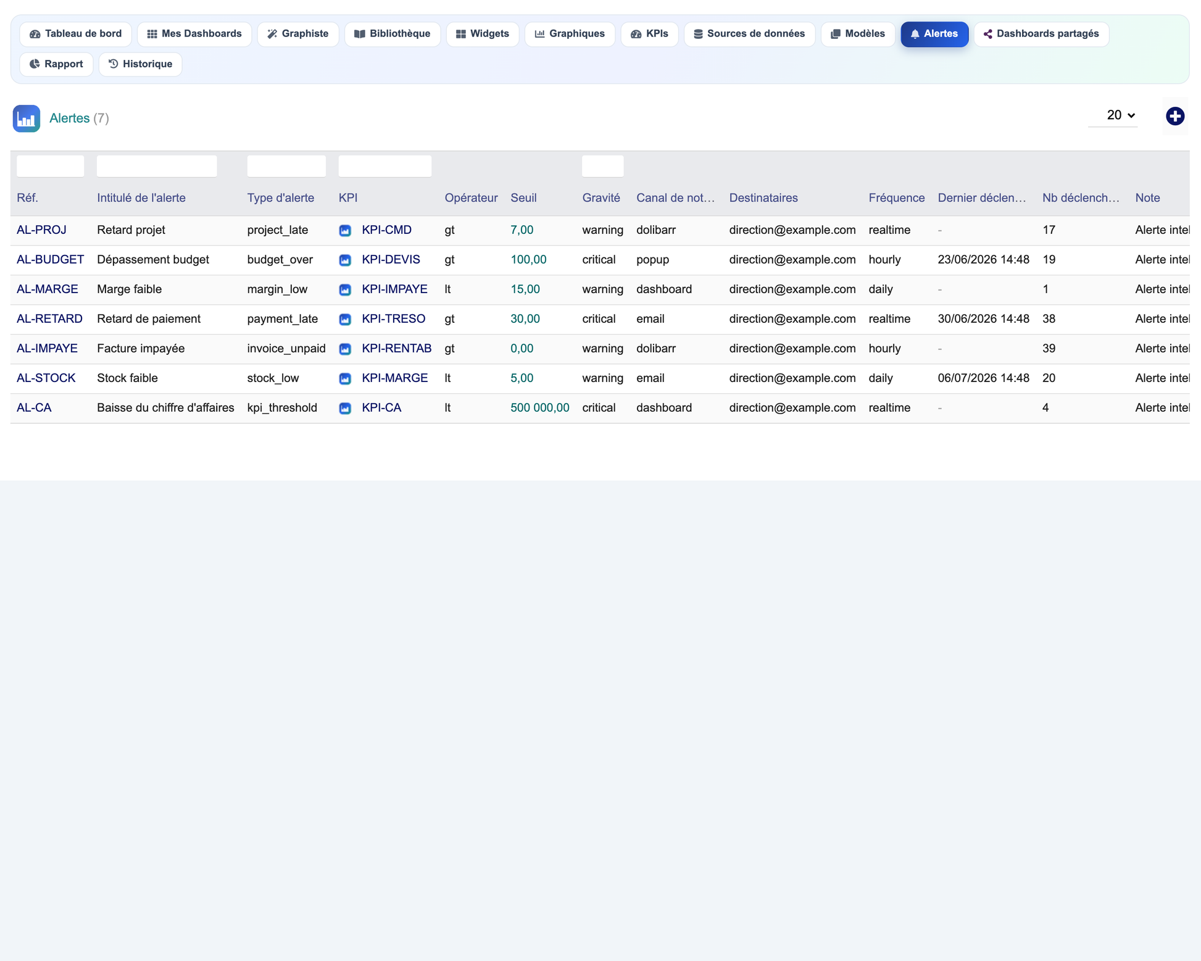The height and width of the screenshot is (961, 1201).
Task: Click the icon beside KPI-CMD
Action: point(345,231)
